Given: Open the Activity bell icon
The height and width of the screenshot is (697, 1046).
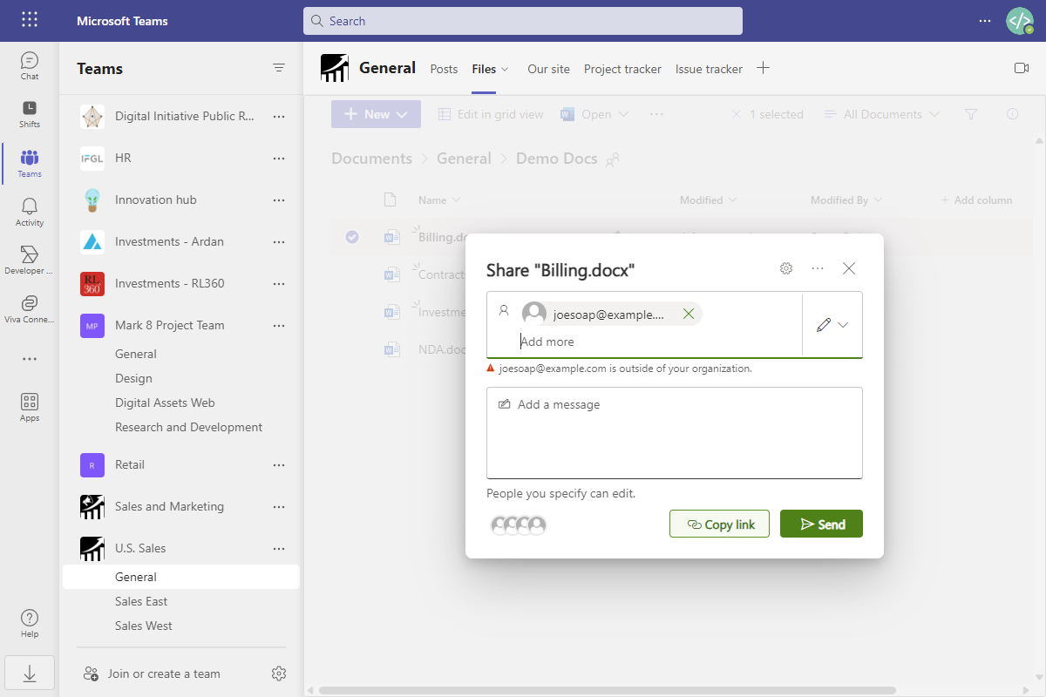Looking at the screenshot, I should (x=30, y=212).
